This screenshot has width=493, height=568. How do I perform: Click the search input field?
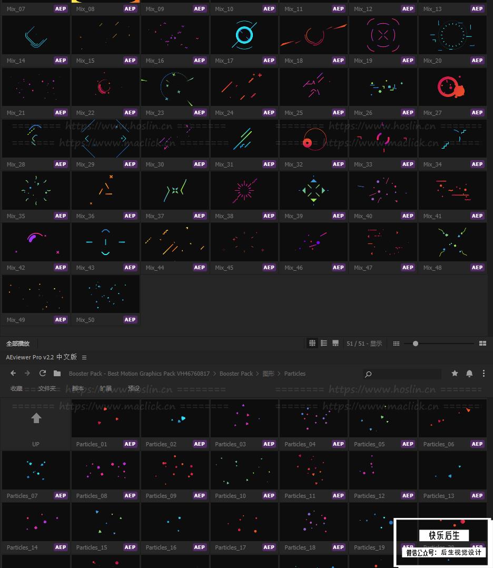(x=402, y=374)
